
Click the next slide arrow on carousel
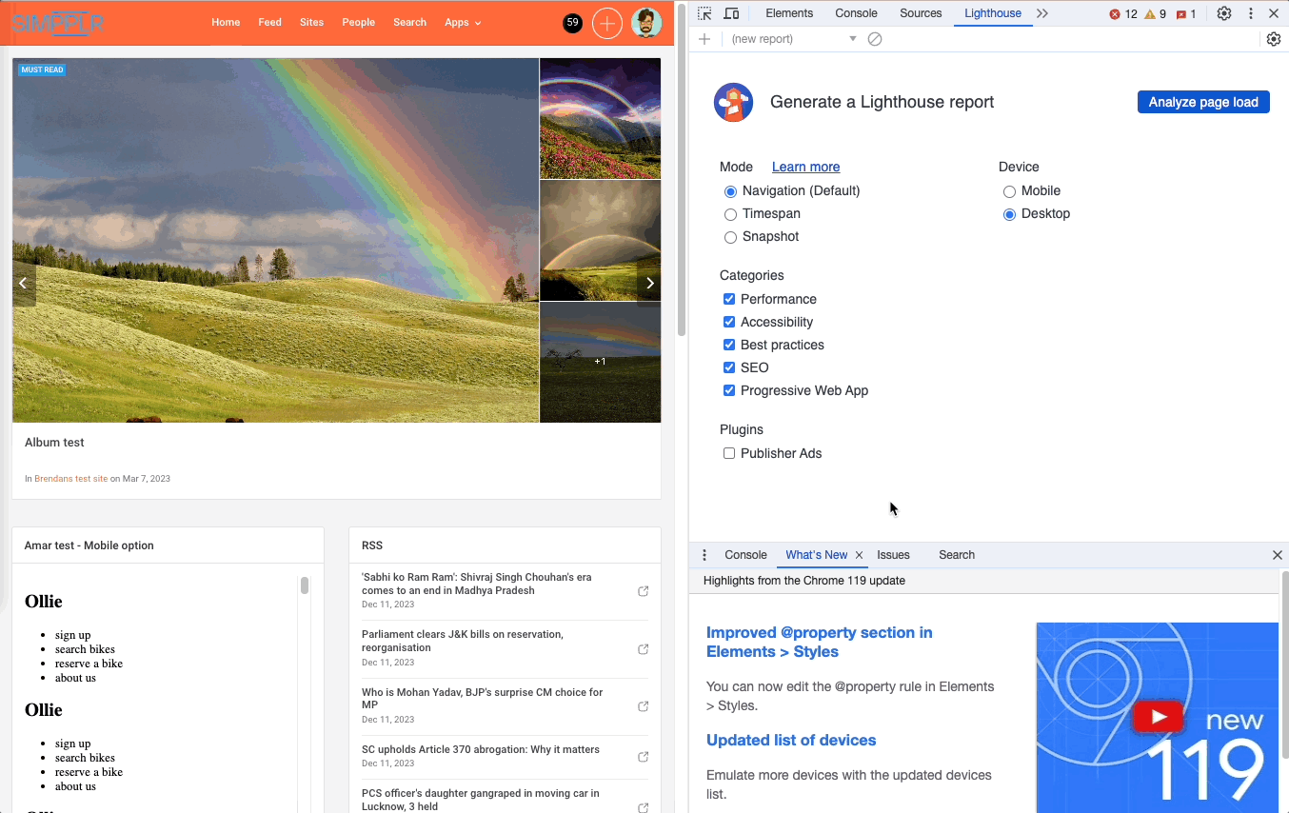649,283
